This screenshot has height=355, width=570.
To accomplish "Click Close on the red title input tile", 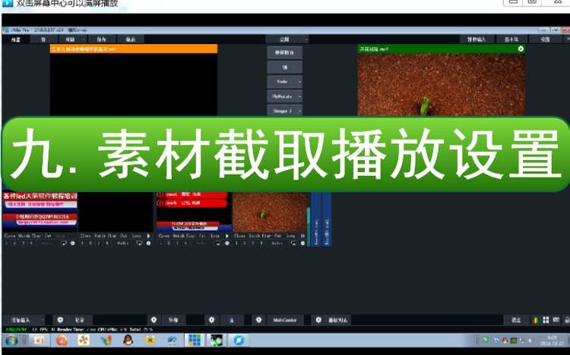I will (x=10, y=236).
